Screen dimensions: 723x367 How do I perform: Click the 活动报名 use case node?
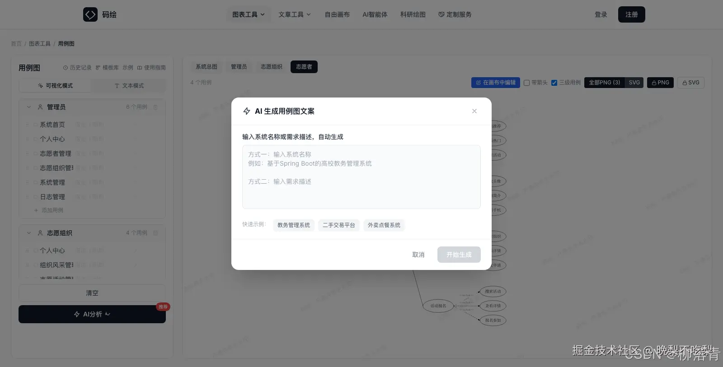pos(438,306)
